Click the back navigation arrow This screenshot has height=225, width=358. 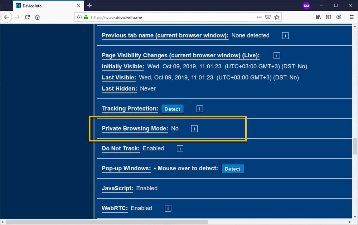6,17
